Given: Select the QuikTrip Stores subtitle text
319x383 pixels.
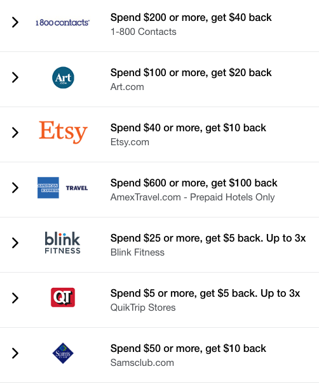Looking at the screenshot, I should click(143, 308).
